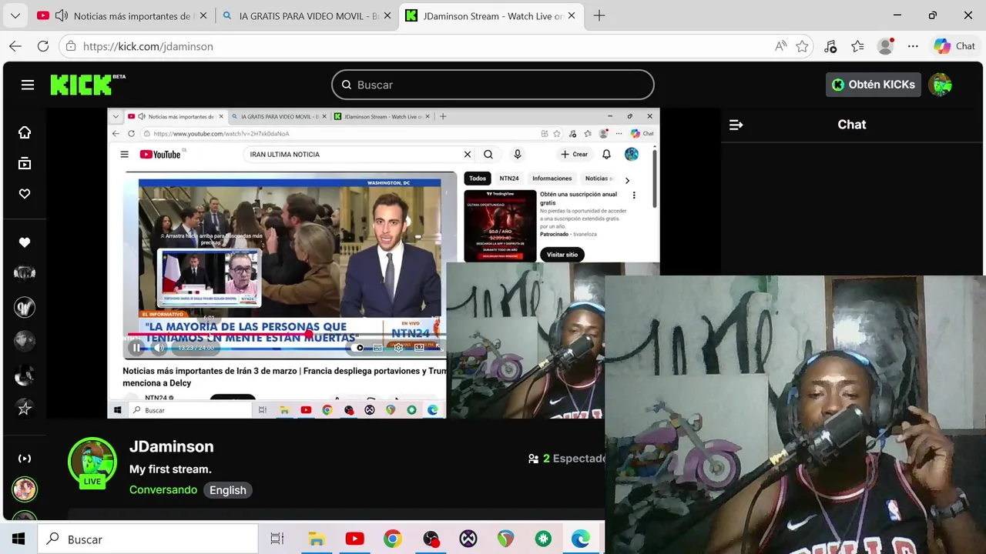Viewport: 986px width, 554px height.
Task: Open the Edge music/media control icon
Action: point(830,46)
